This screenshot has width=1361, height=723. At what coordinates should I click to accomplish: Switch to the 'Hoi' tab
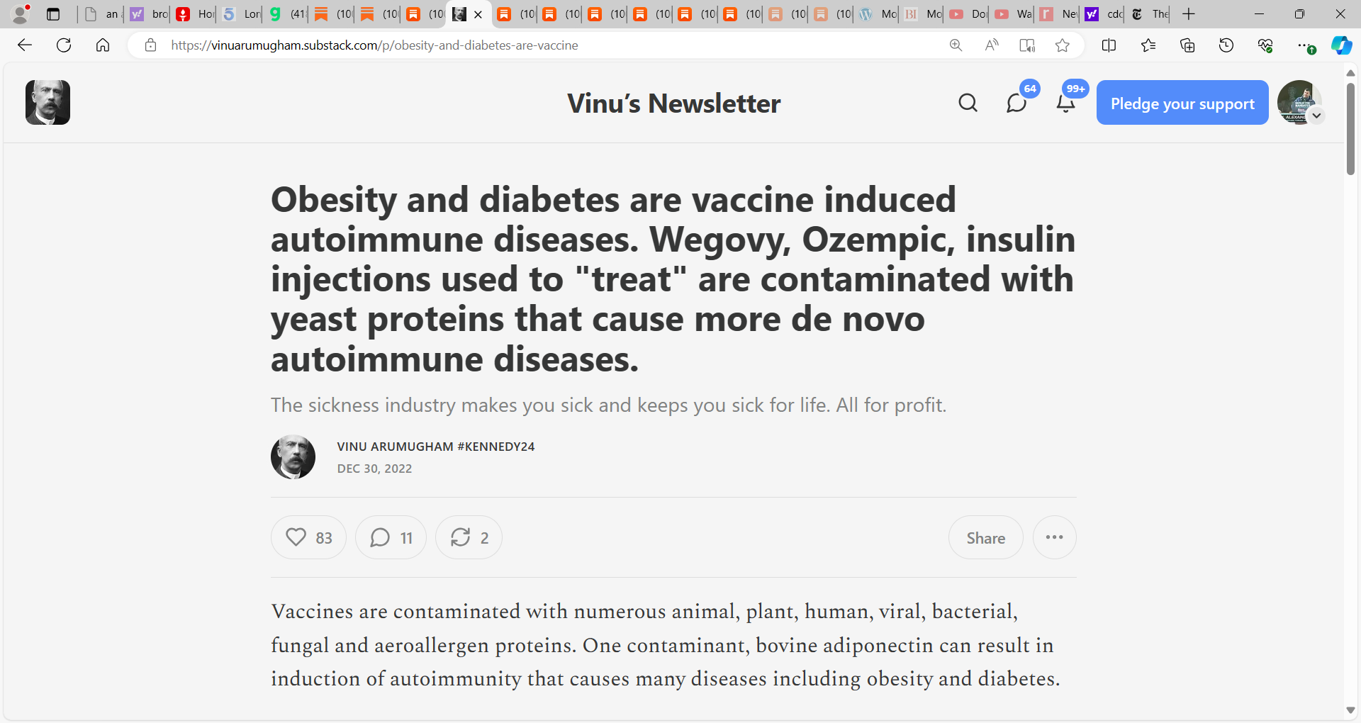point(195,13)
